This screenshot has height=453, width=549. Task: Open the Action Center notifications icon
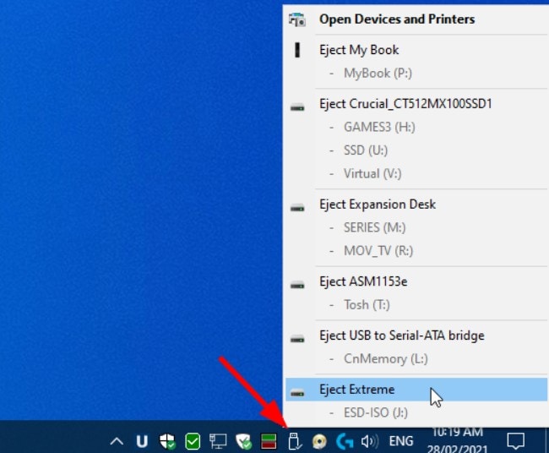(516, 441)
